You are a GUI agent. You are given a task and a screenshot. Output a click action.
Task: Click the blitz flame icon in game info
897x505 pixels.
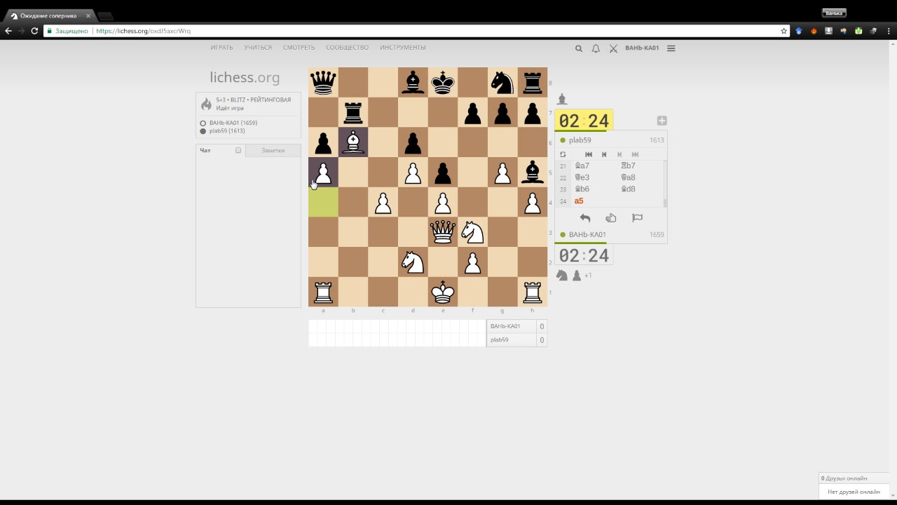point(206,104)
